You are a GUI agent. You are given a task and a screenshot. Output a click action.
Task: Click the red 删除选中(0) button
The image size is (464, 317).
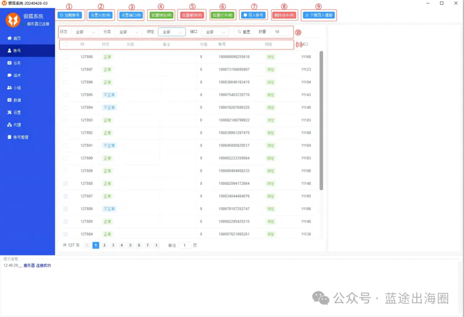284,15
